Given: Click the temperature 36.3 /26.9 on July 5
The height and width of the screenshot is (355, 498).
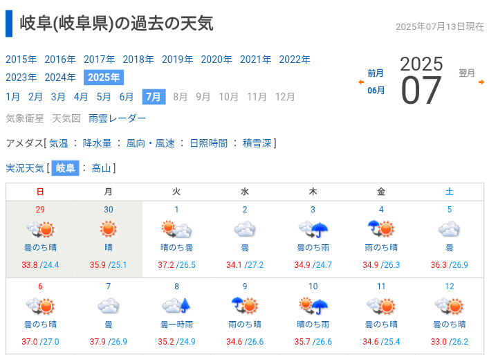Looking at the screenshot, I should 450,265.
